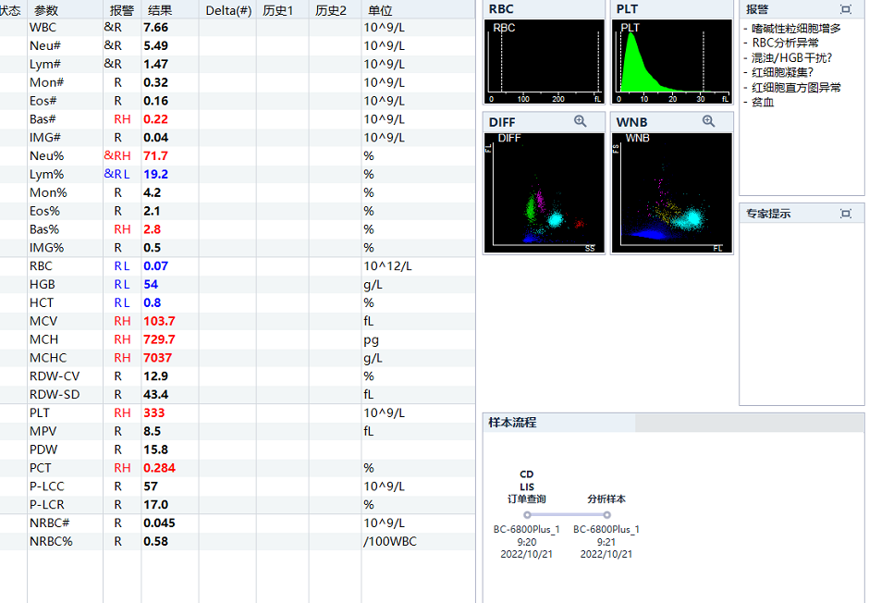Screen dimensions: 869x603
Task: Open the DIFF scattergram plot
Action: click(545, 191)
